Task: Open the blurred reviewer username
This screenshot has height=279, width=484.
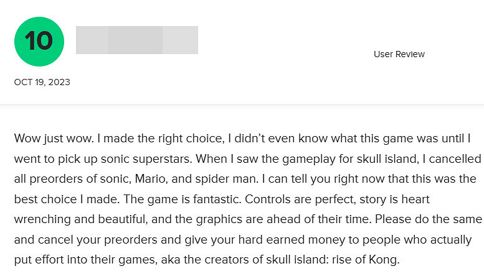Action: point(136,40)
